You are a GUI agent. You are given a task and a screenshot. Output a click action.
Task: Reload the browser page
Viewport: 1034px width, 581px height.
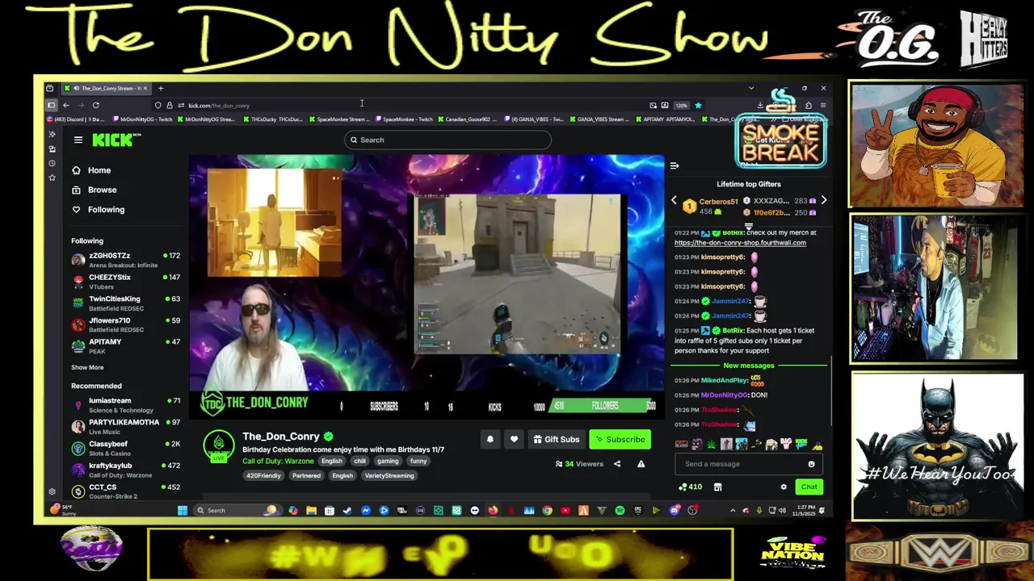point(95,106)
